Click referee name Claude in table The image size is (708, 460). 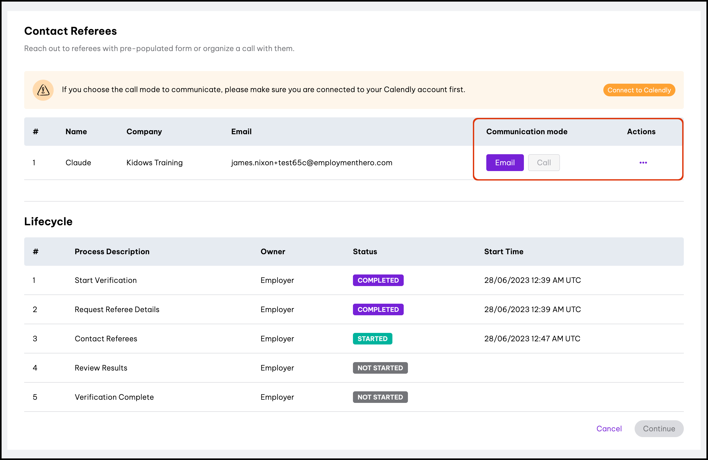78,163
